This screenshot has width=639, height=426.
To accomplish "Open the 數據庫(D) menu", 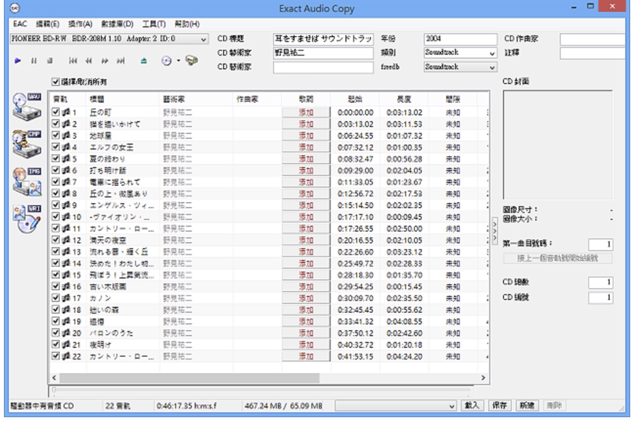I will (x=117, y=24).
